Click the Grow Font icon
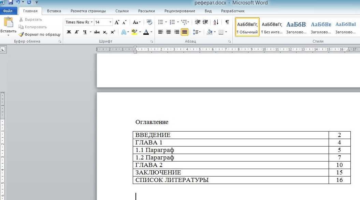 (117, 22)
